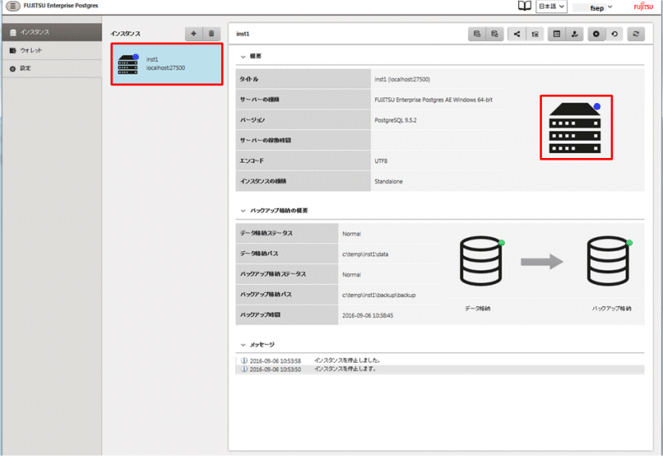
Task: Click the restart instance icon
Action: (615, 34)
